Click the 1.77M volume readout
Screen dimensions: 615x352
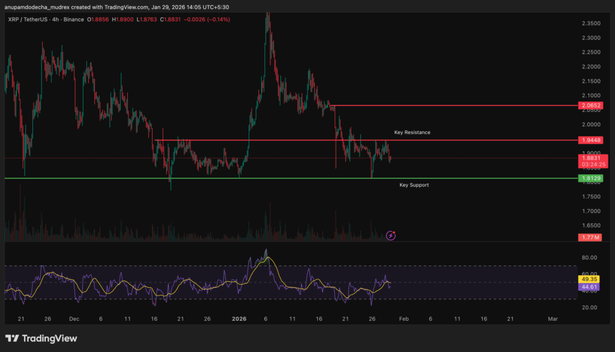591,237
